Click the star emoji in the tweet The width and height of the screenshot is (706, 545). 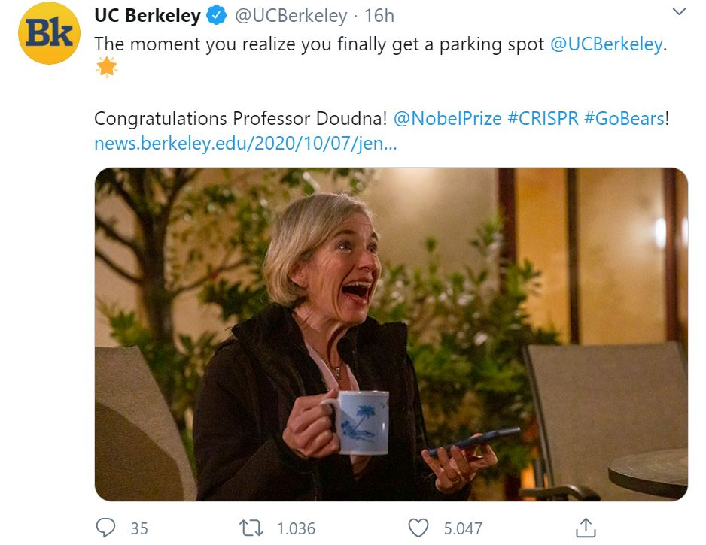[x=106, y=68]
